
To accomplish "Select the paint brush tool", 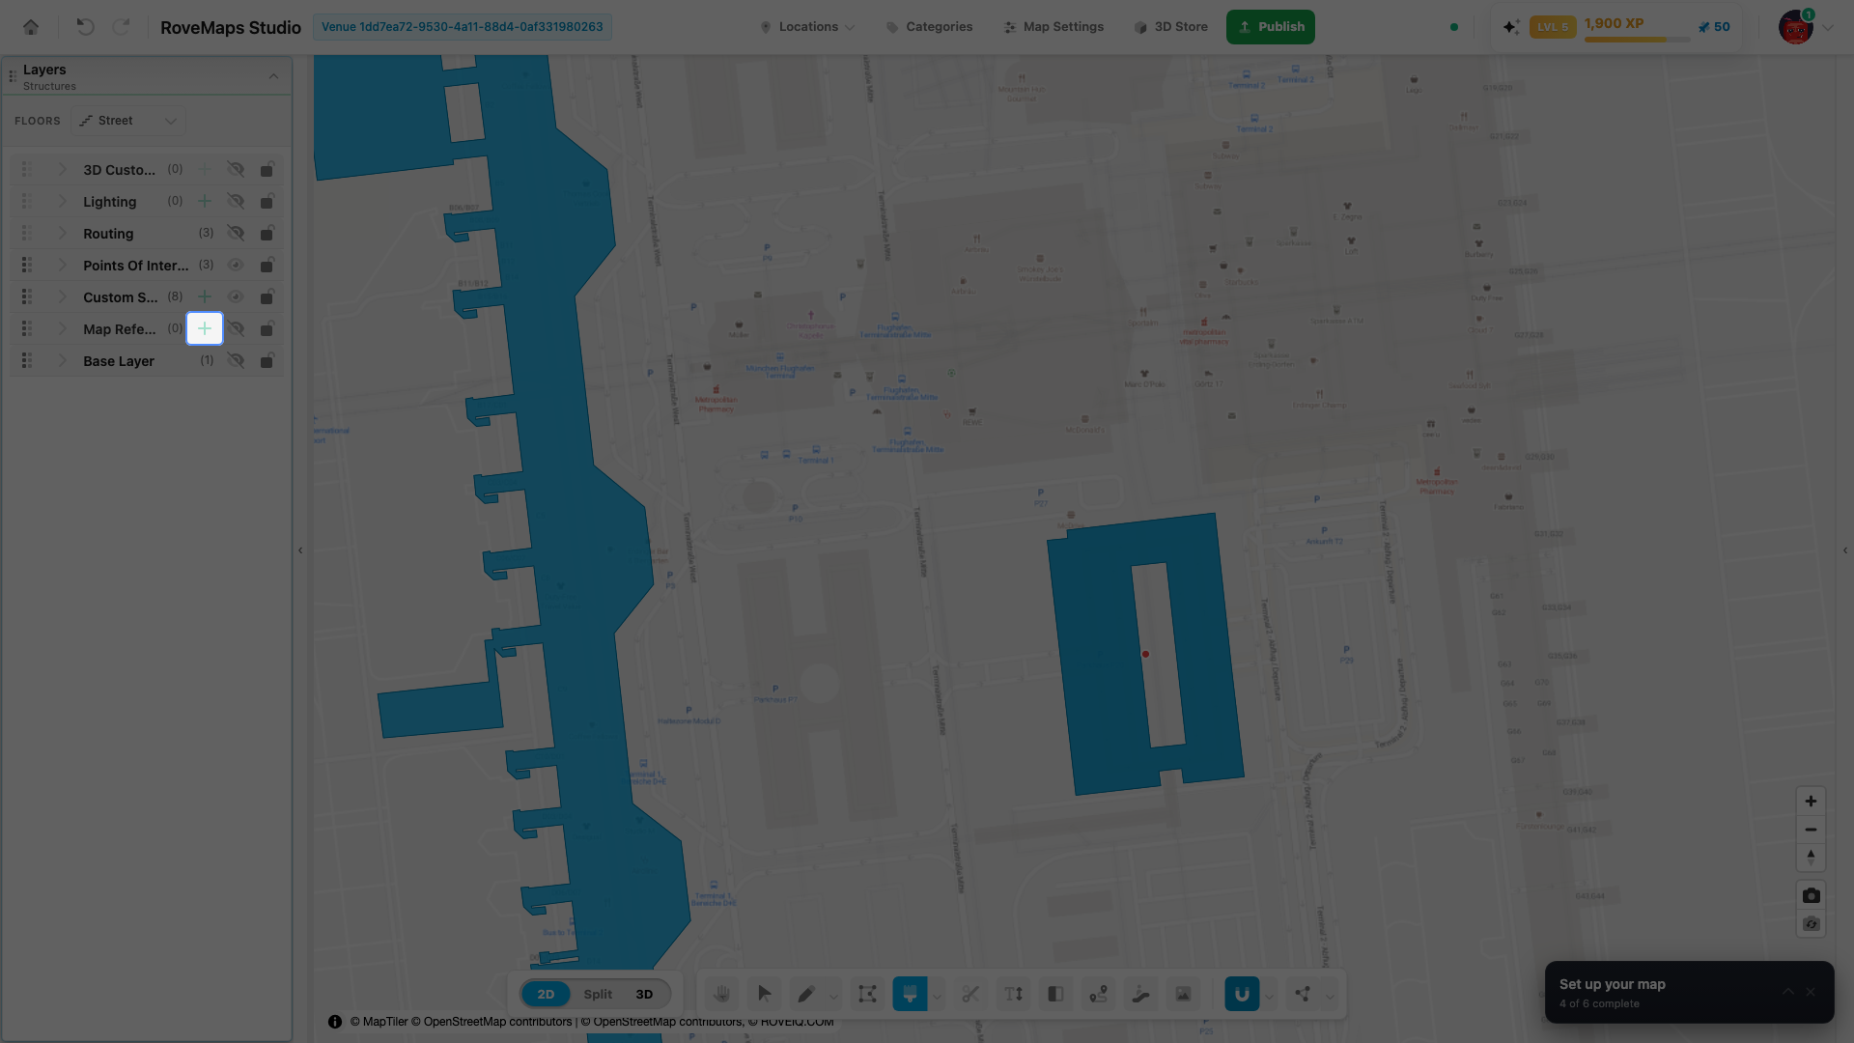I will coord(910,994).
